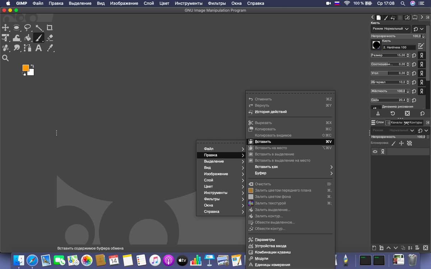Select the Ellipse Select tool

17,28
